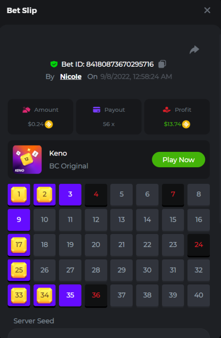Click the Keno game thumbnail
The height and width of the screenshot is (338, 221).
[27, 160]
